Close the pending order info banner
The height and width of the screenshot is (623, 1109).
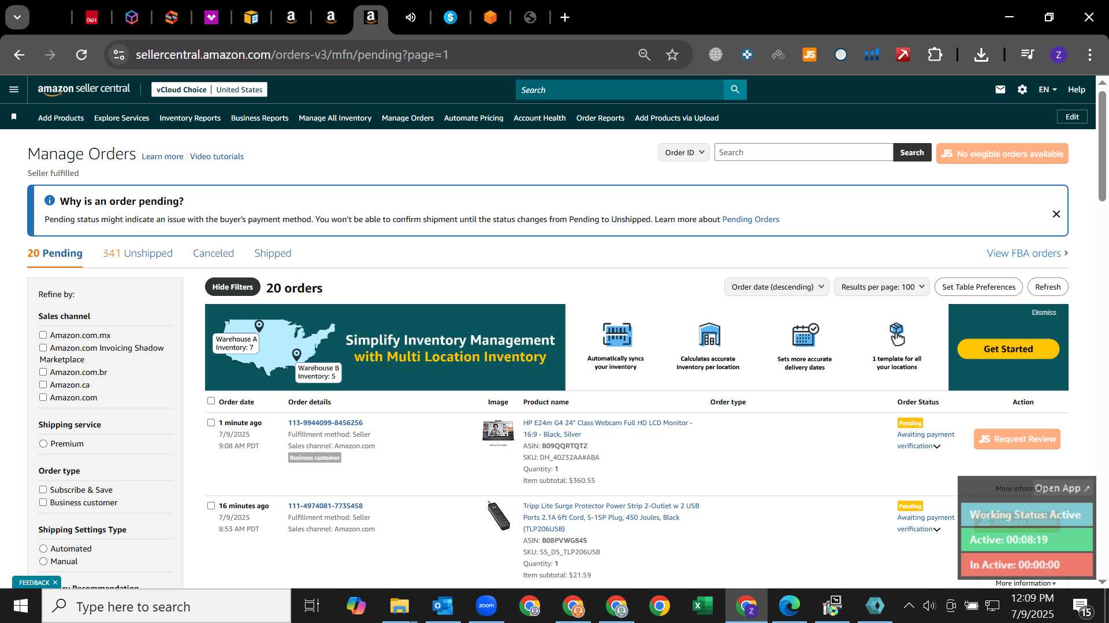[x=1056, y=214]
